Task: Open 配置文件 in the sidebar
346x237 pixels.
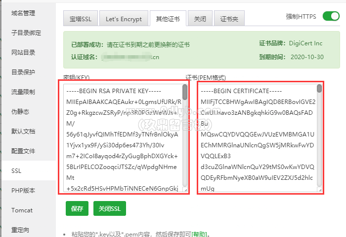Action: [23, 151]
